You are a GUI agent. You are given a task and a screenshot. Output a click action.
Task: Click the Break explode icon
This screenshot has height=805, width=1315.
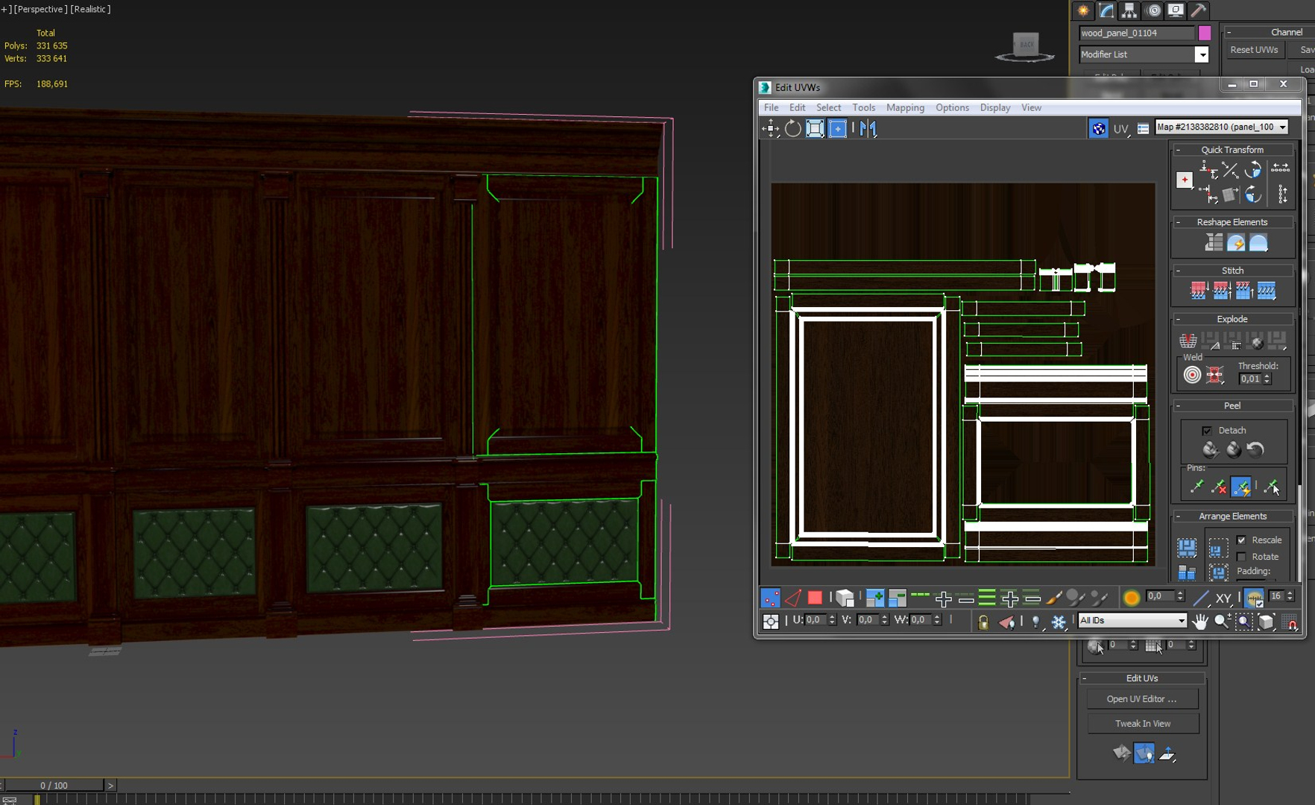pyautogui.click(x=1188, y=341)
